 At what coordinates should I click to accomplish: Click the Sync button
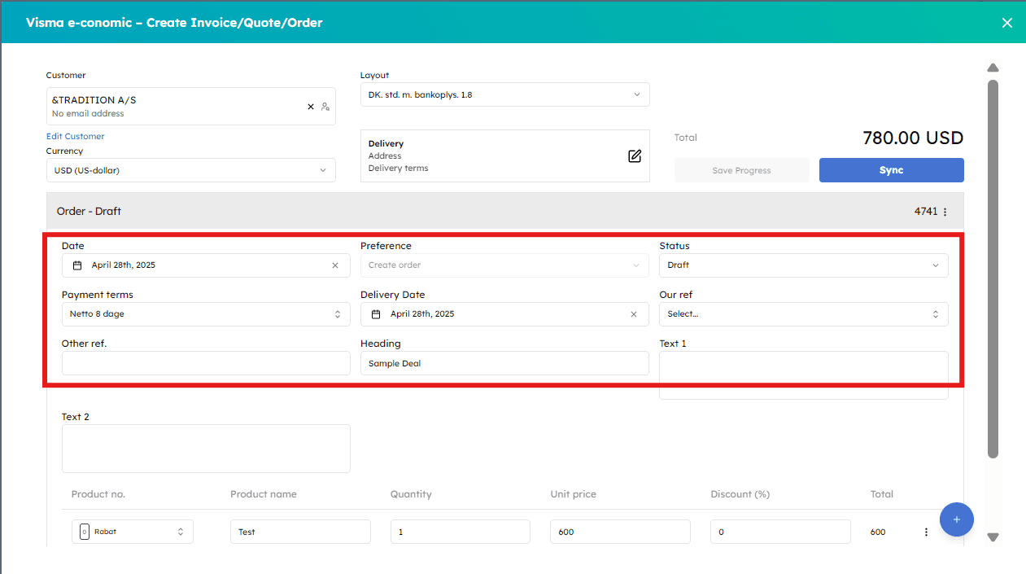click(x=891, y=170)
